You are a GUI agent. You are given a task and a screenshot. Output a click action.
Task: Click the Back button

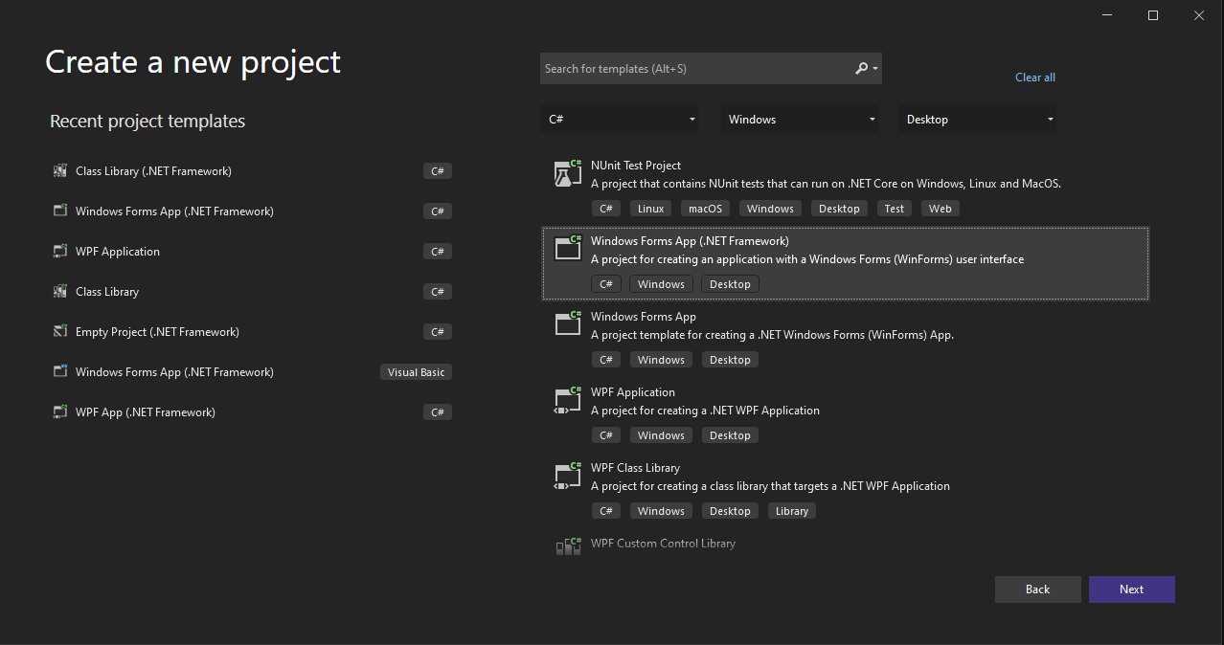[x=1038, y=589]
